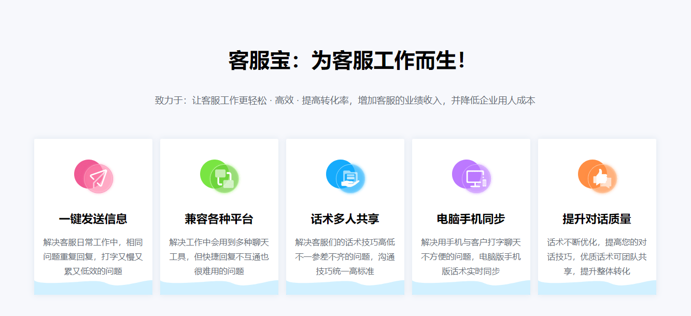Click the orange thumbs-up quality icon
Viewport: 691px width, 316px height.
(x=598, y=177)
